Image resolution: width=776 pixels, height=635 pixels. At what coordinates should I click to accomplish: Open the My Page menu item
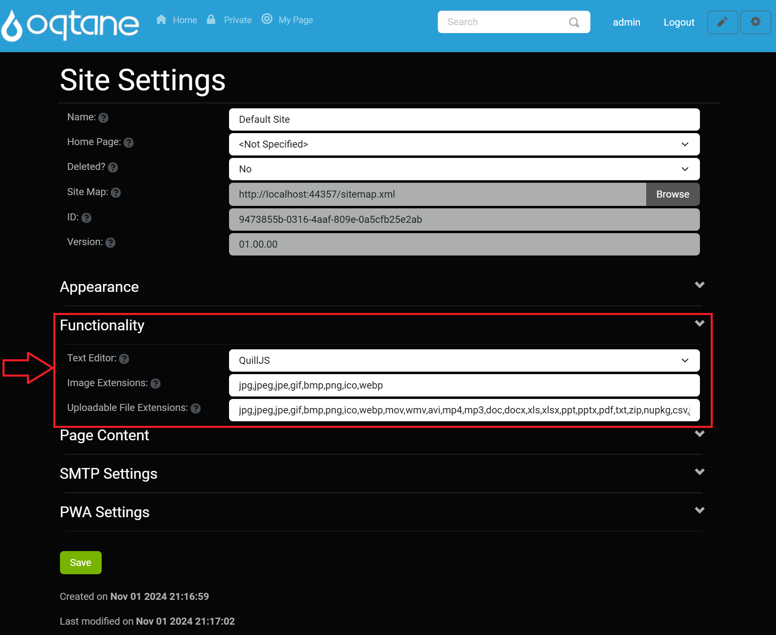click(x=296, y=20)
